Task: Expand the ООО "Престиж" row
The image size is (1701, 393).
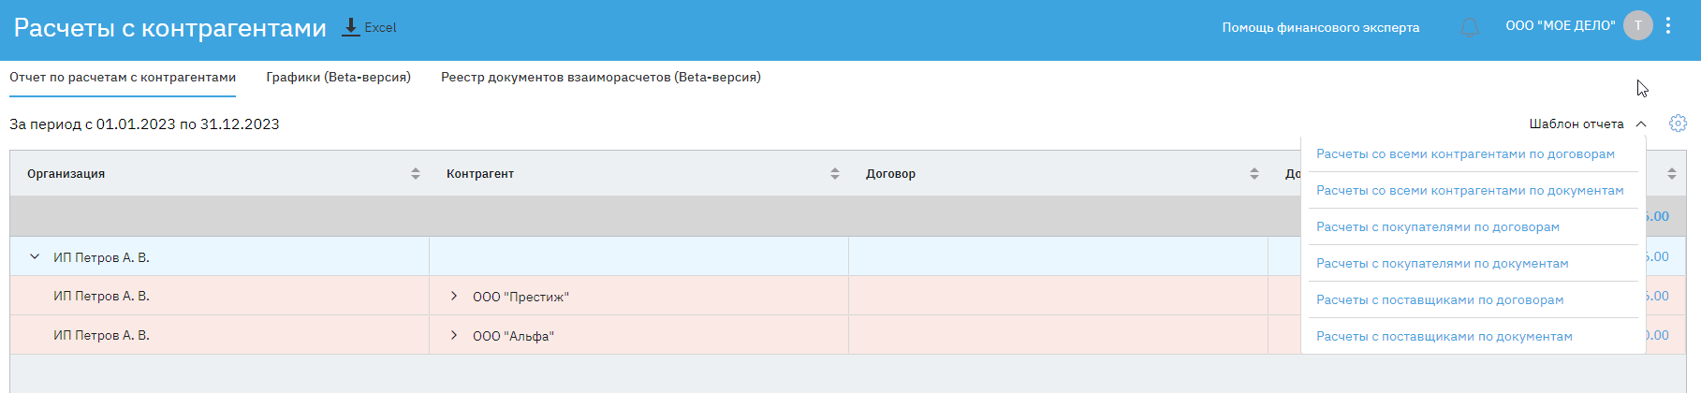Action: pyautogui.click(x=454, y=297)
